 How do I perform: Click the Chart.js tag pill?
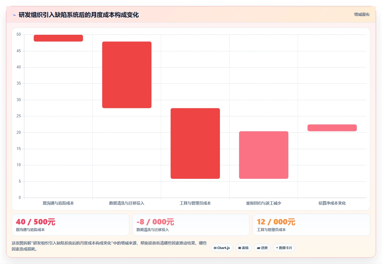(x=222, y=248)
